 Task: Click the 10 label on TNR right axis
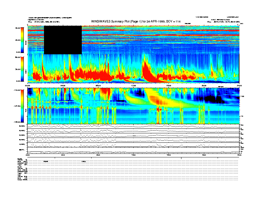242,116
